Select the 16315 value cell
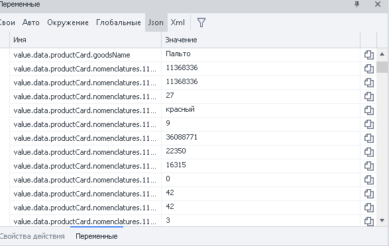Viewport: 389px width, 246px height. click(x=260, y=166)
